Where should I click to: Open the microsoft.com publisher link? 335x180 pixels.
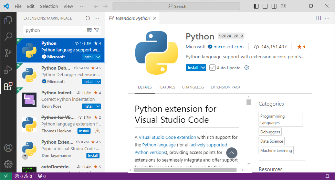pyautogui.click(x=228, y=47)
